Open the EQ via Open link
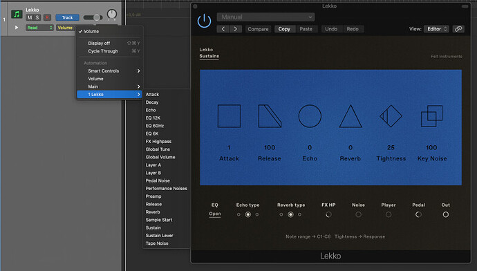Image resolution: width=477 pixels, height=271 pixels. click(x=215, y=214)
